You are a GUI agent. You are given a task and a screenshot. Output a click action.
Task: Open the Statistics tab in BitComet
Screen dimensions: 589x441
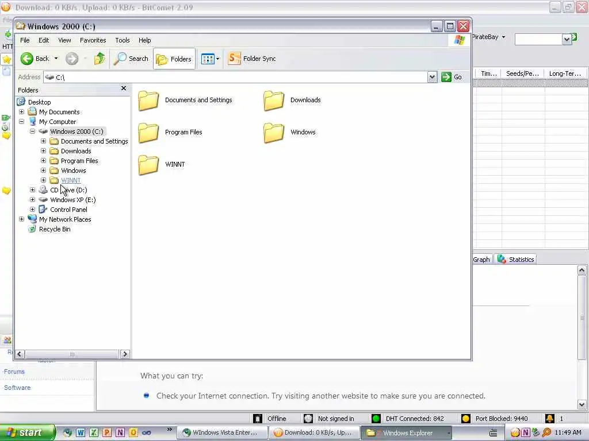(x=515, y=259)
